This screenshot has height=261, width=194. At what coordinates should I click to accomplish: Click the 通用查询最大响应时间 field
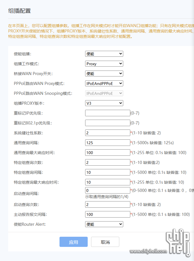(x=107, y=153)
